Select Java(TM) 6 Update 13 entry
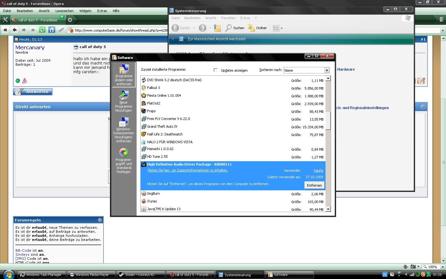Image resolution: width=446 pixels, height=279 pixels. [x=233, y=209]
